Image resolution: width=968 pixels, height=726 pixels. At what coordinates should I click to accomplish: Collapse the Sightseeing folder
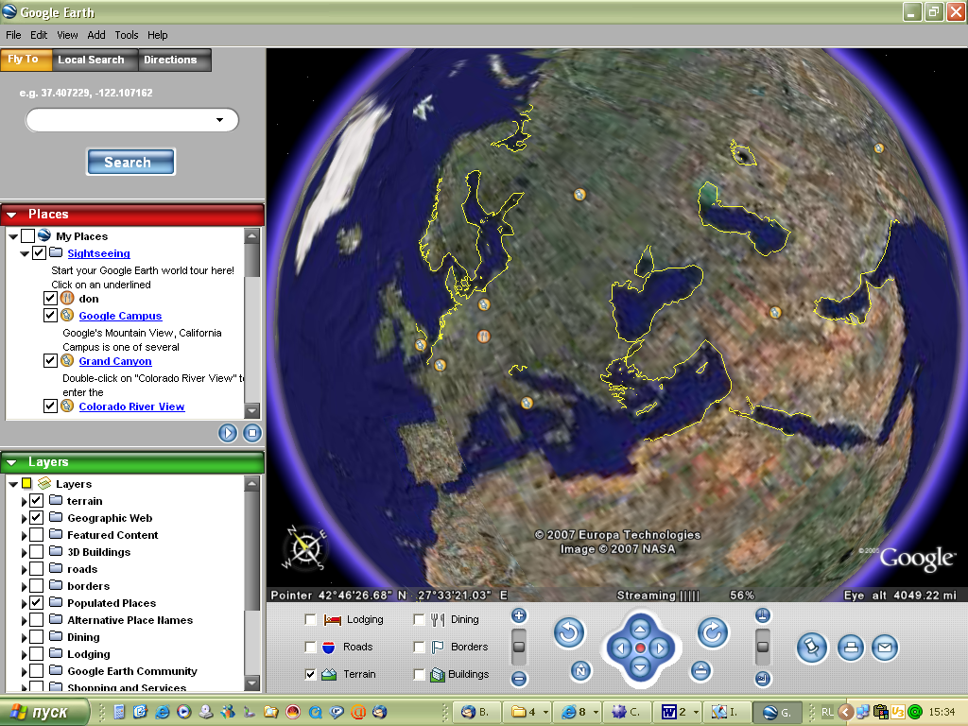[x=24, y=253]
